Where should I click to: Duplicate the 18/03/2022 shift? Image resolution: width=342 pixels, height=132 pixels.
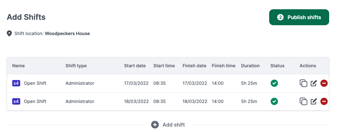pyautogui.click(x=303, y=101)
